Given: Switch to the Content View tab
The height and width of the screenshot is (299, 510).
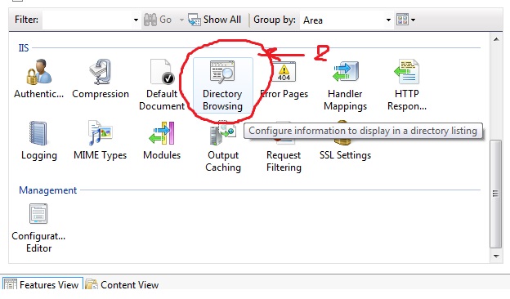Looking at the screenshot, I should pyautogui.click(x=122, y=284).
